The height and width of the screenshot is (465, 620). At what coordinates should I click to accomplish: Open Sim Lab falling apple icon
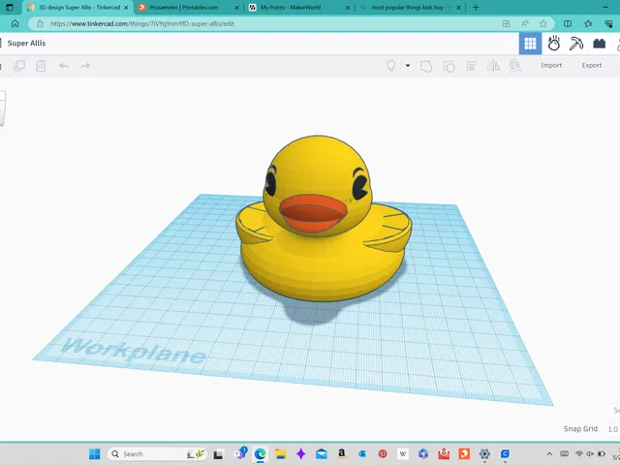(553, 44)
